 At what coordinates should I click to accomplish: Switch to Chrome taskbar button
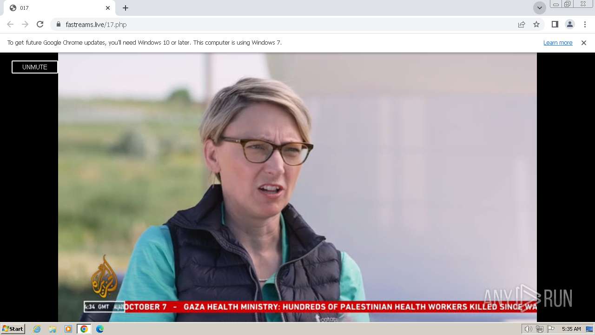pyautogui.click(x=84, y=329)
